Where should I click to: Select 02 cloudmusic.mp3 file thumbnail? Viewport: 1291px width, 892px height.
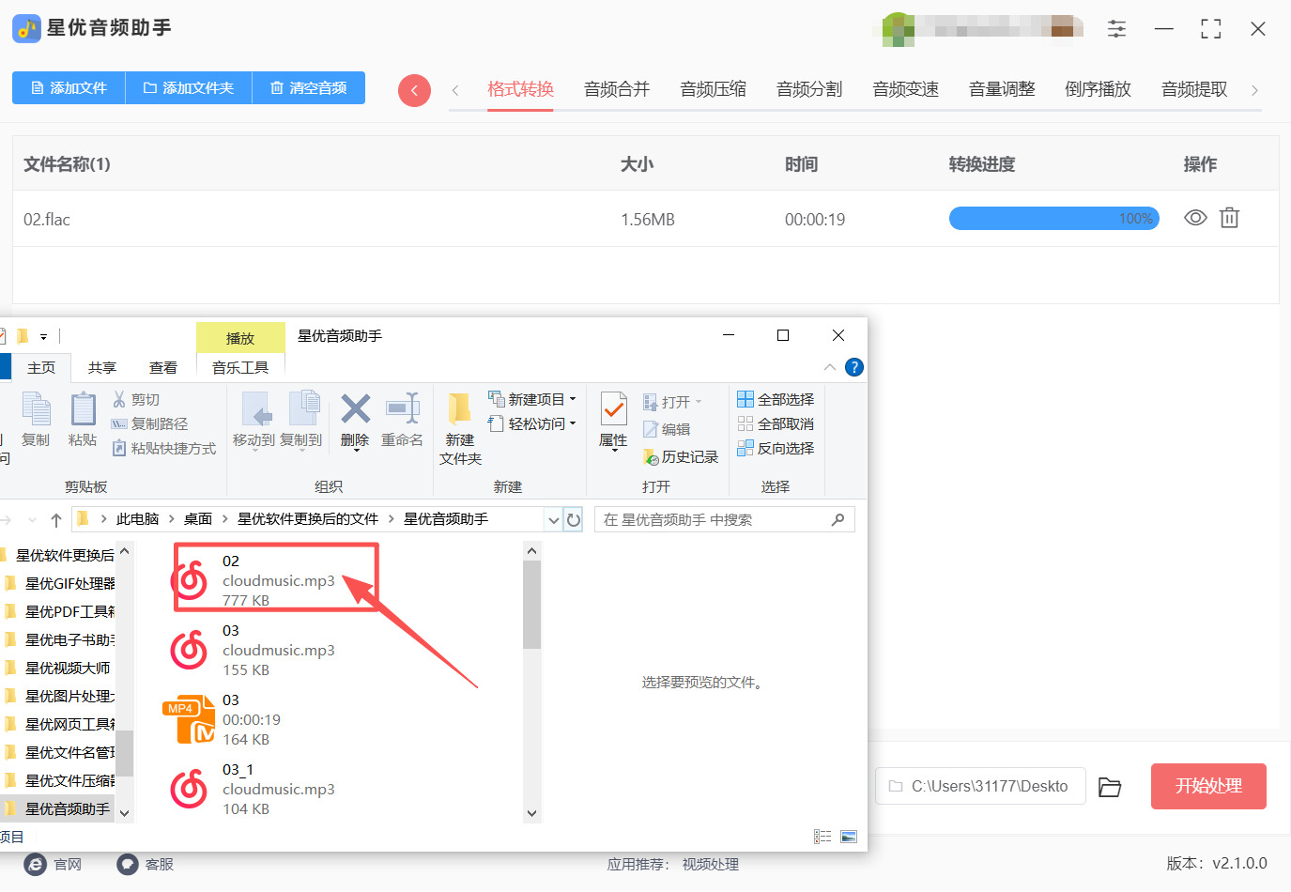(190, 580)
